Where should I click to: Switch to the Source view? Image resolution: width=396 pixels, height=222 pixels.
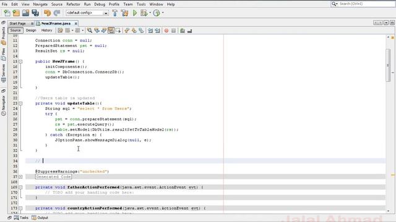click(x=15, y=30)
